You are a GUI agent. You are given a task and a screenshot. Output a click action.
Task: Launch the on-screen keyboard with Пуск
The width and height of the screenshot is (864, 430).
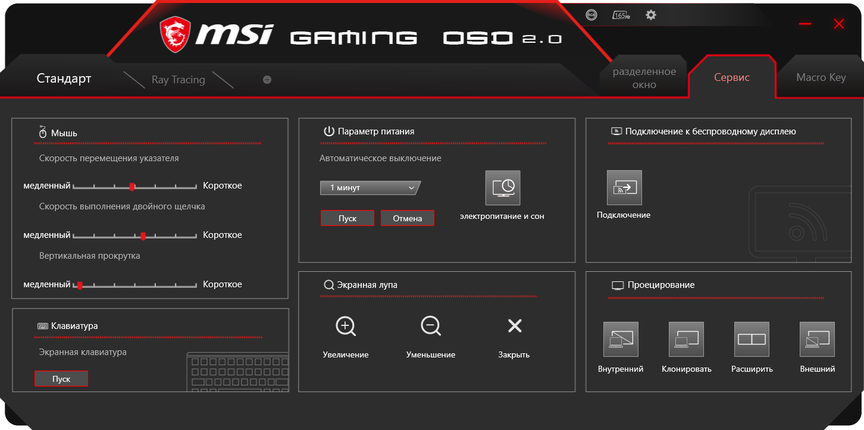[x=61, y=379]
